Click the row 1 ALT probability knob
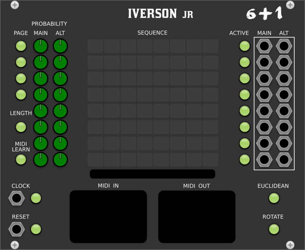Image resolution: width=305 pixels, height=250 pixels. tap(60, 46)
